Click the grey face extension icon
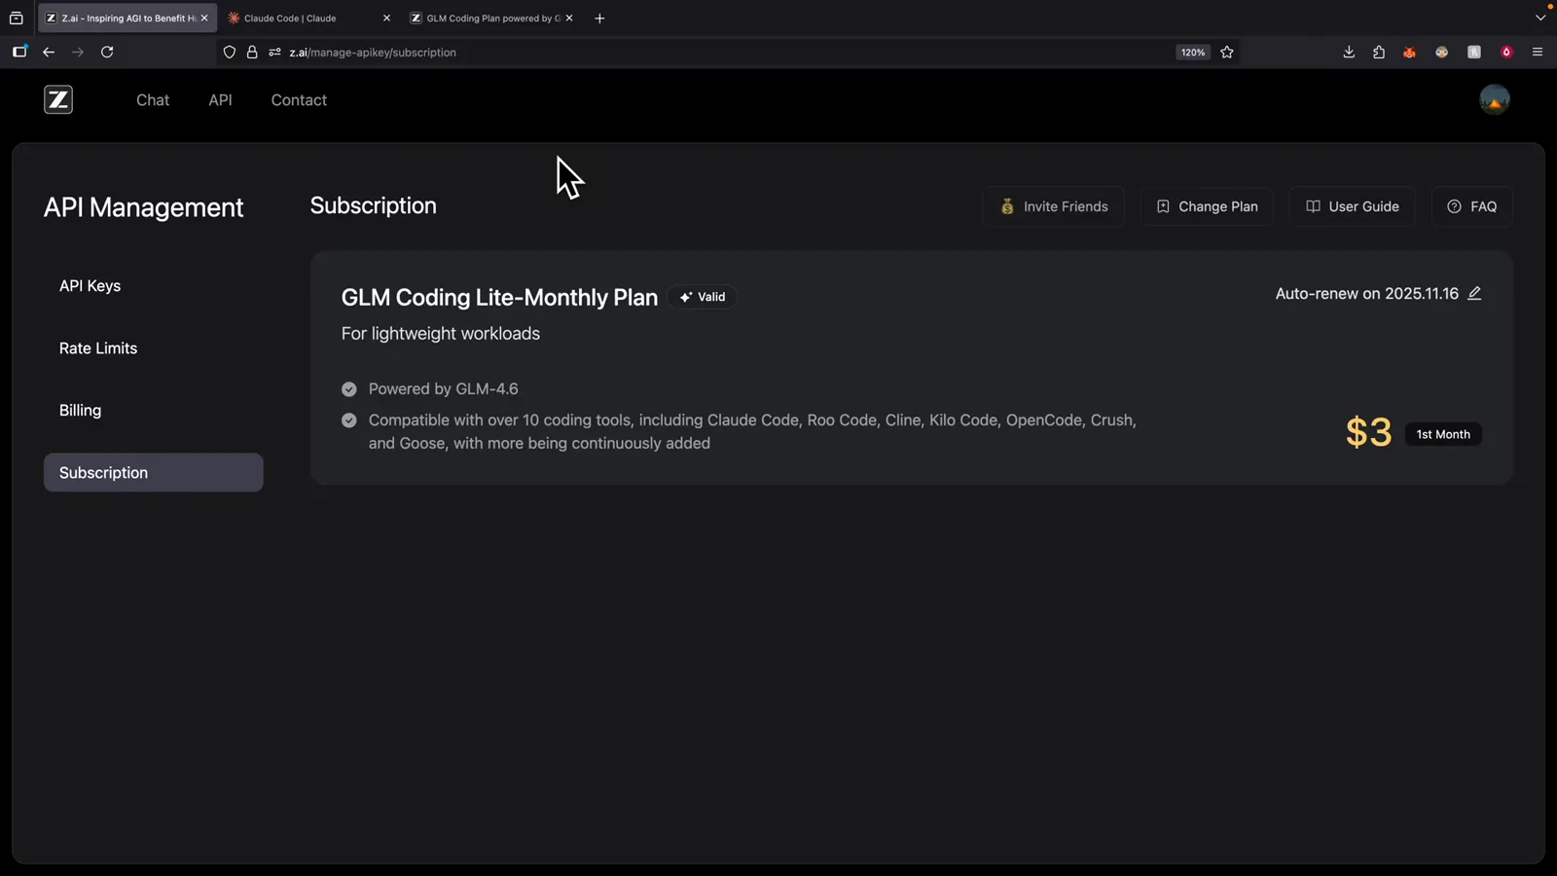1557x876 pixels. pos(1441,53)
